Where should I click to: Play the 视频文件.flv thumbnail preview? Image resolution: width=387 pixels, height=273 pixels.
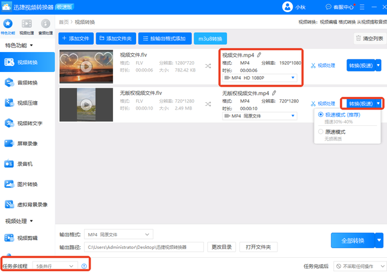[x=86, y=67]
